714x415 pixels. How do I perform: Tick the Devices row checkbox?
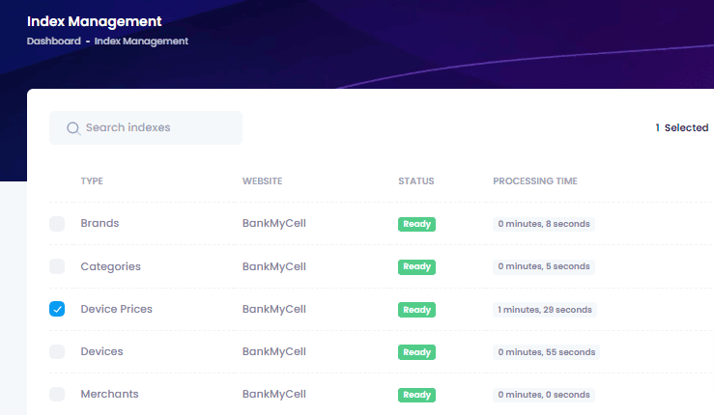pyautogui.click(x=57, y=351)
